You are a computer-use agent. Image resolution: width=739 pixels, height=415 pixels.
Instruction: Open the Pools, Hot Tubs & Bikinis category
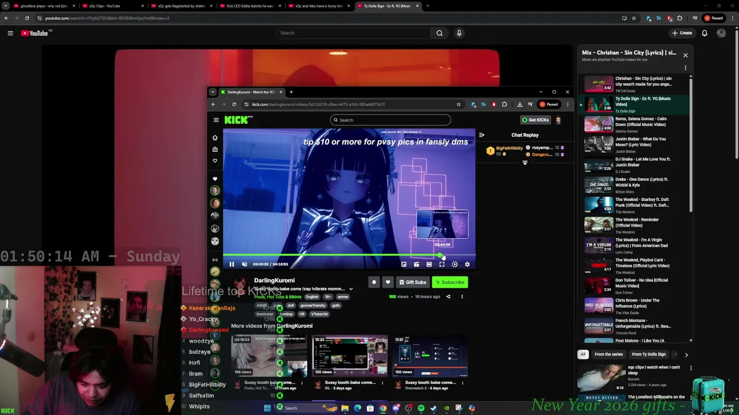[x=278, y=297]
